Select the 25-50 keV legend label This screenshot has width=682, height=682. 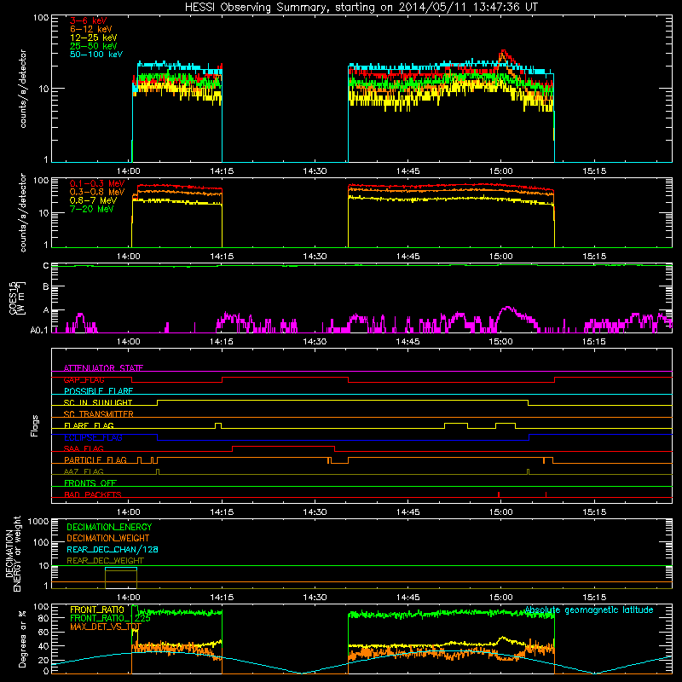pyautogui.click(x=94, y=46)
